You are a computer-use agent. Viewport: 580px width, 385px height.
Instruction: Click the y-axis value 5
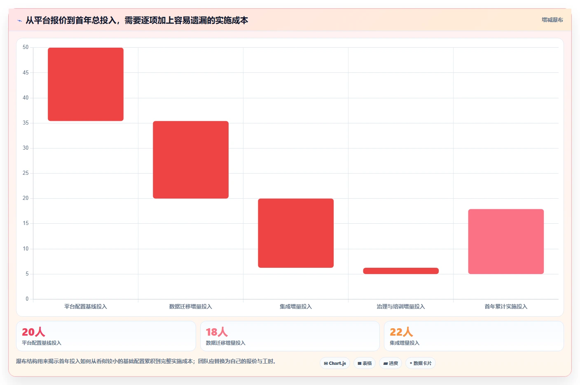coord(27,274)
